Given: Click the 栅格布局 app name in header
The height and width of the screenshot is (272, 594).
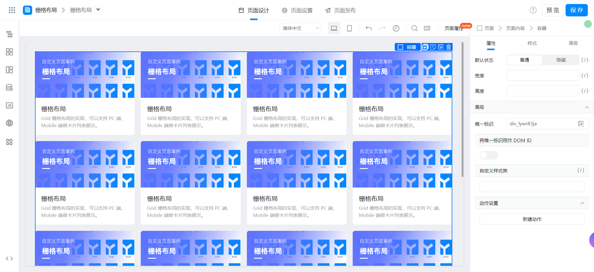Looking at the screenshot, I should (46, 10).
